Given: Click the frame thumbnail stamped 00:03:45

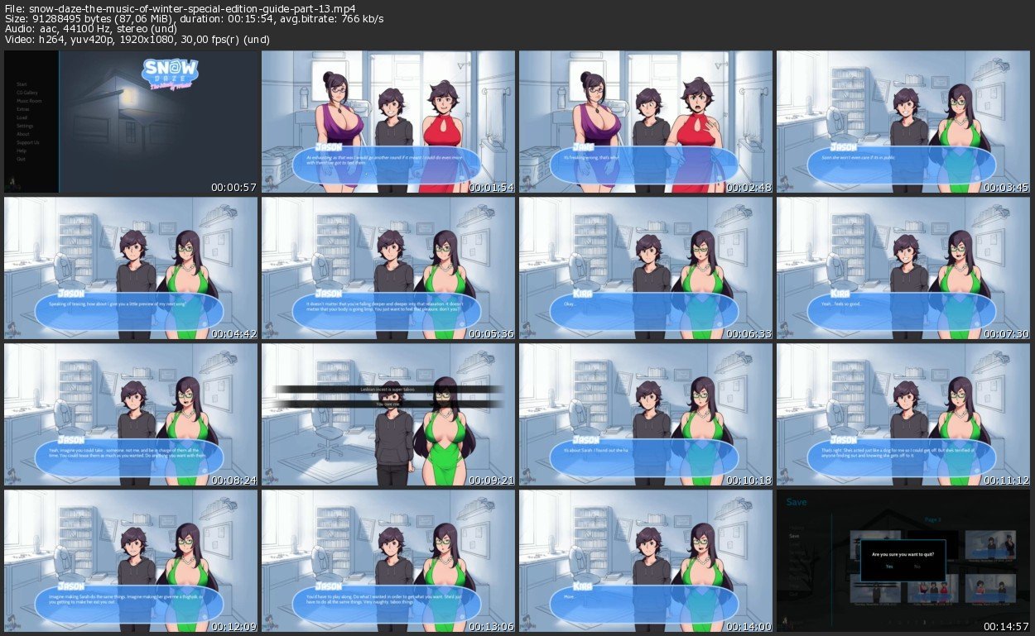Looking at the screenshot, I should [903, 122].
